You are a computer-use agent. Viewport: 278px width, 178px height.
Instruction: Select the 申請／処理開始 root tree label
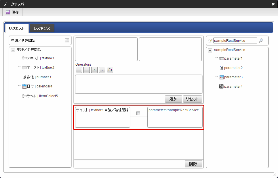coord(29,50)
